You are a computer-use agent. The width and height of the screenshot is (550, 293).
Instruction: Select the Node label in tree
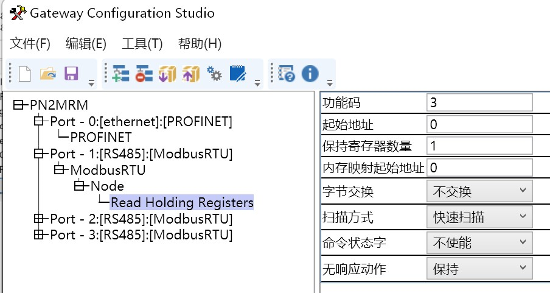click(x=107, y=186)
